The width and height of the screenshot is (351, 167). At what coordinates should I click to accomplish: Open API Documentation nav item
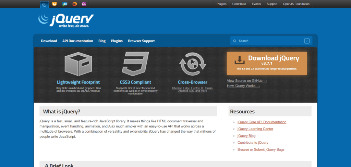click(78, 41)
